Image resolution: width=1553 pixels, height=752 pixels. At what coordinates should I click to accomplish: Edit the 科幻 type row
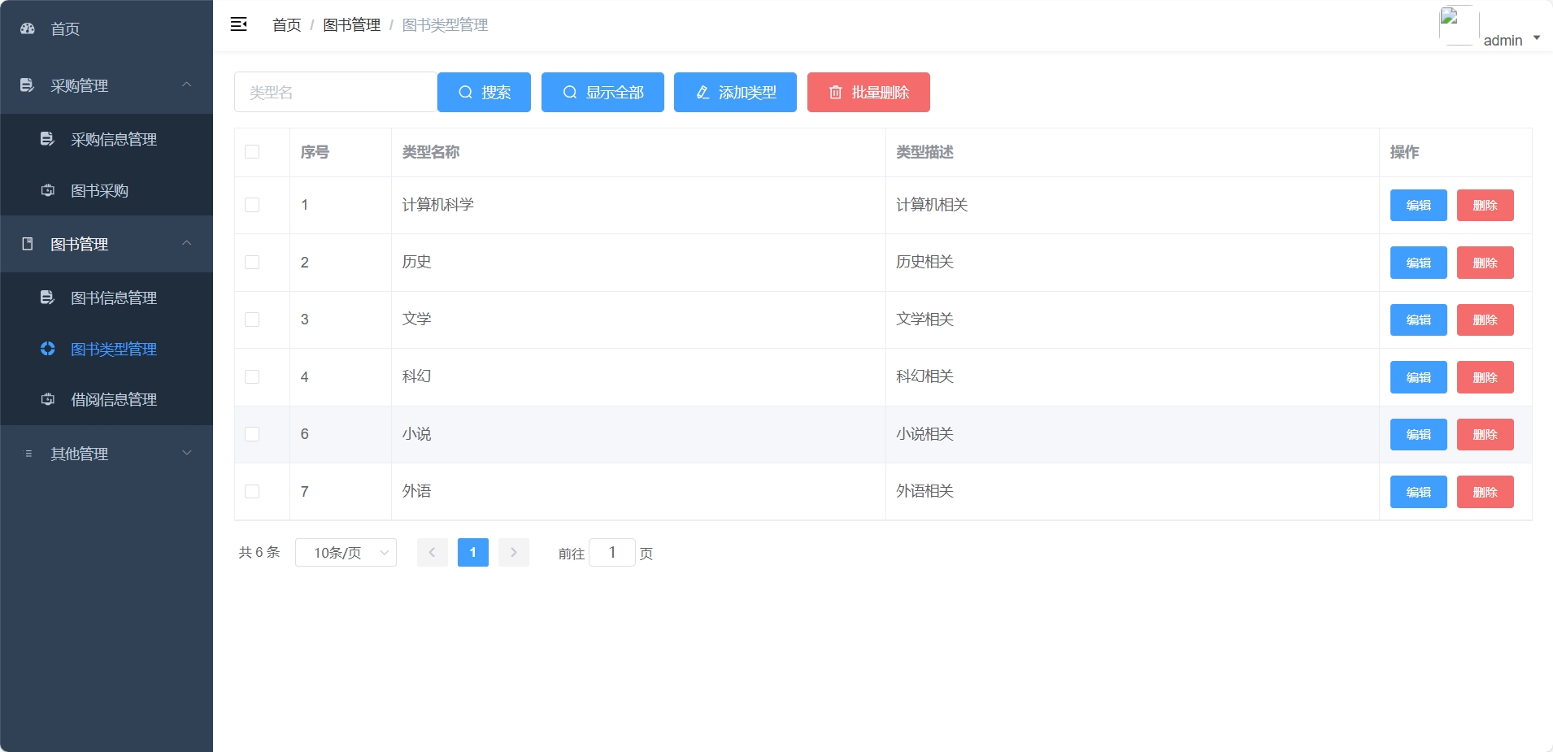coord(1418,377)
